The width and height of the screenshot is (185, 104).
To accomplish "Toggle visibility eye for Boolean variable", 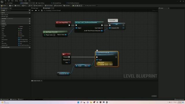I will tap(30, 27).
